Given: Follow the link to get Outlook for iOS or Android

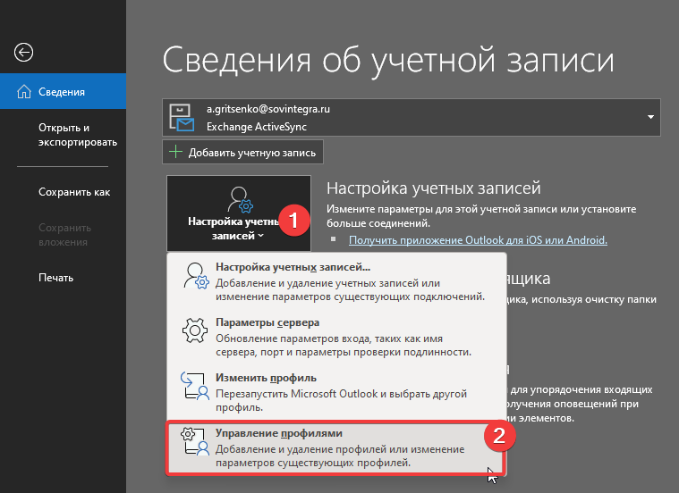Looking at the screenshot, I should [x=478, y=240].
